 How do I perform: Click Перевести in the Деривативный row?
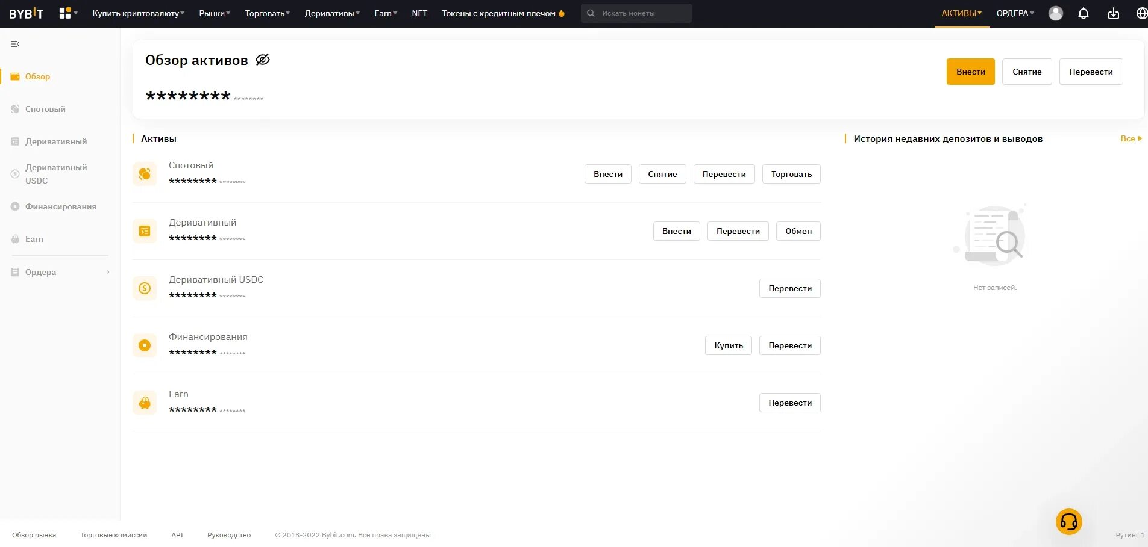click(738, 231)
